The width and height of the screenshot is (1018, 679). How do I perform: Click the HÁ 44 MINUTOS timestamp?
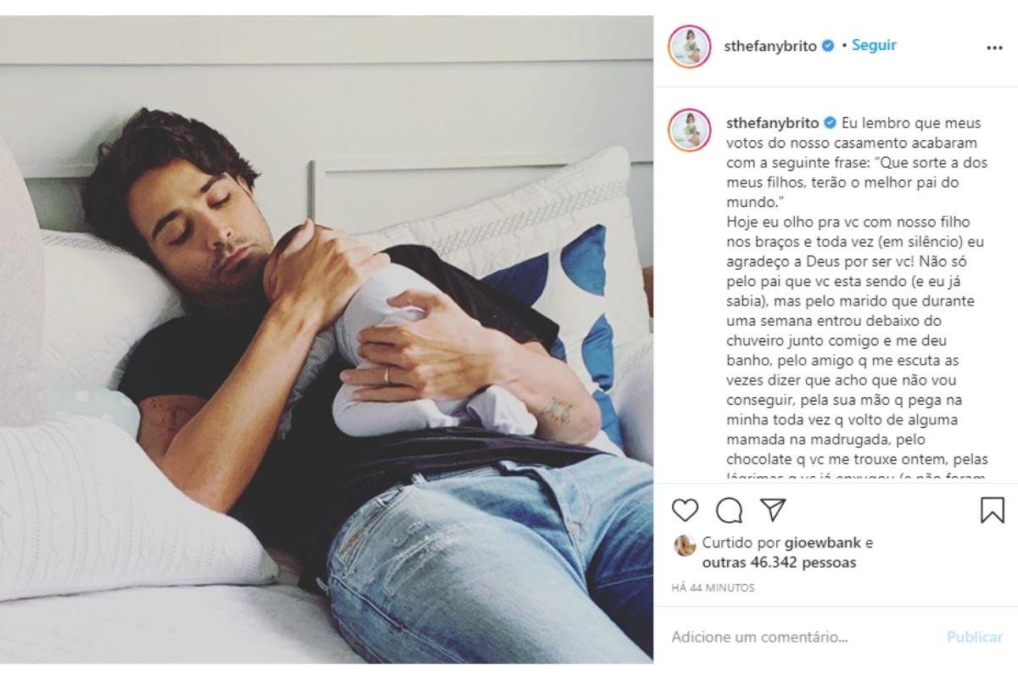click(x=713, y=587)
